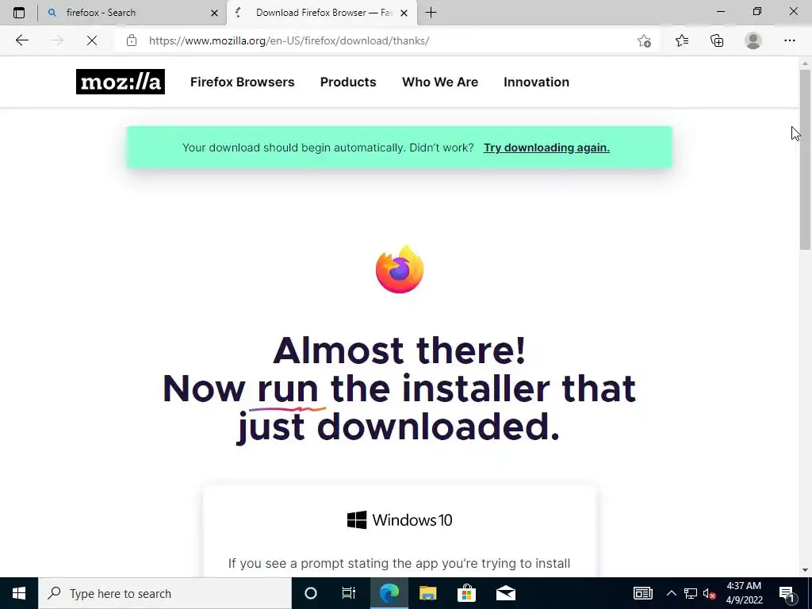Viewport: 812px width, 609px height.
Task: Close the Download Firefox Browser tab
Action: pyautogui.click(x=404, y=13)
